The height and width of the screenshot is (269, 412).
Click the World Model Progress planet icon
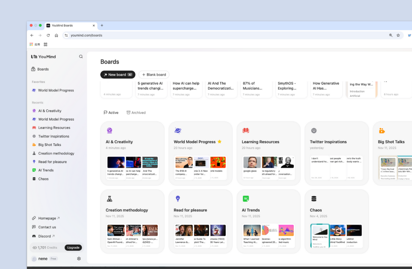178,130
